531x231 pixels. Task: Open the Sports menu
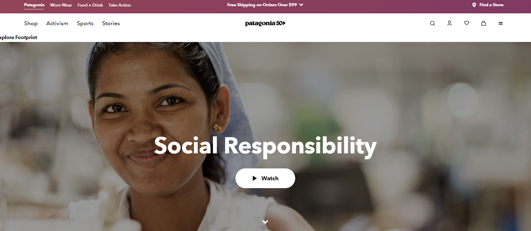85,23
